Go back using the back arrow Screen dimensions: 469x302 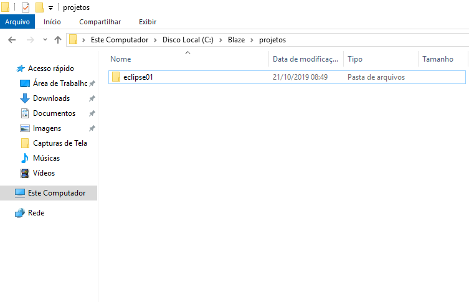(x=12, y=40)
